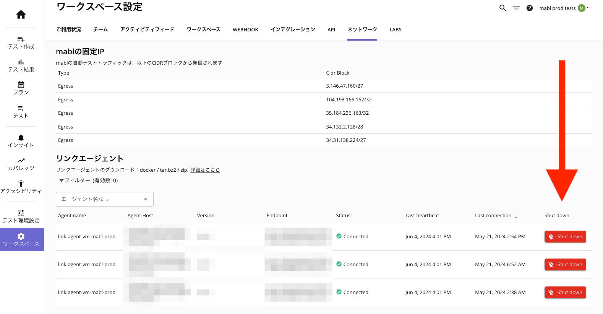This screenshot has height=314, width=603.
Task: Select CIDR block 3.146.47.160/27
Action: [345, 86]
